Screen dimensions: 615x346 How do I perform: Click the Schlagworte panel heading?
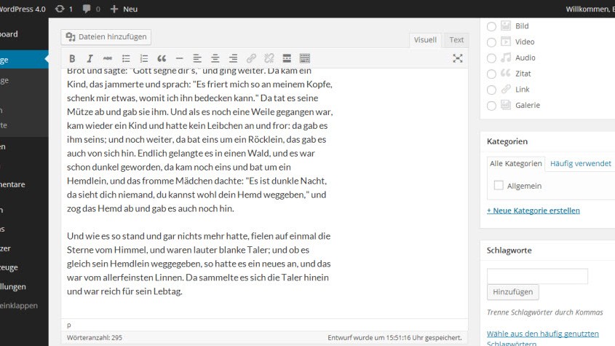pos(509,250)
